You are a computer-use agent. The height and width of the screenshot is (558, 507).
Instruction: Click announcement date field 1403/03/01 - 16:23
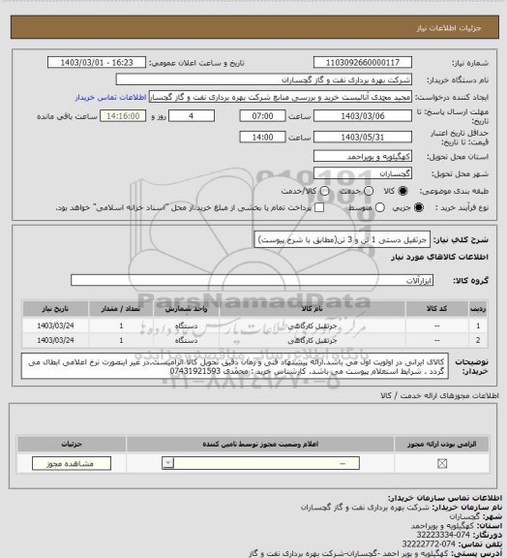click(97, 62)
